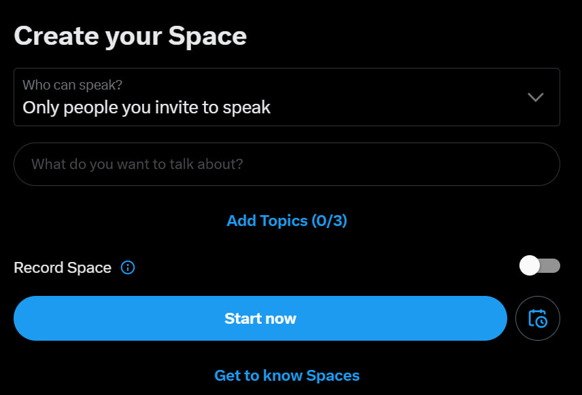The image size is (582, 395).
Task: Follow the Get to know Spaces link
Action: (x=287, y=375)
